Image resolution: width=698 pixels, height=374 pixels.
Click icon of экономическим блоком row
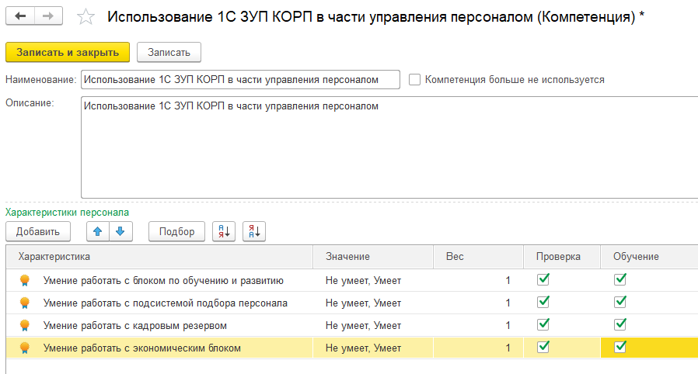coord(25,348)
